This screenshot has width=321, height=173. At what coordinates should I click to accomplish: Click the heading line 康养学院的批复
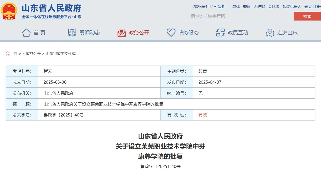click(x=160, y=156)
